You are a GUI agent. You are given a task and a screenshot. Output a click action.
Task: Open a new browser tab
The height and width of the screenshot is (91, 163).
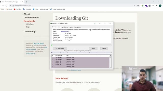click(26, 2)
